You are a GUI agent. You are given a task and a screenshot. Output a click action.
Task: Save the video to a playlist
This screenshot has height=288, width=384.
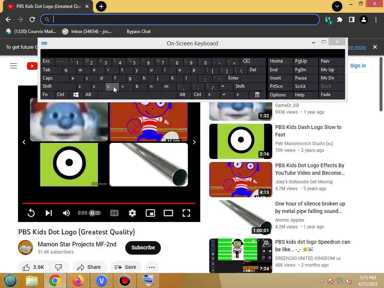[125, 267]
